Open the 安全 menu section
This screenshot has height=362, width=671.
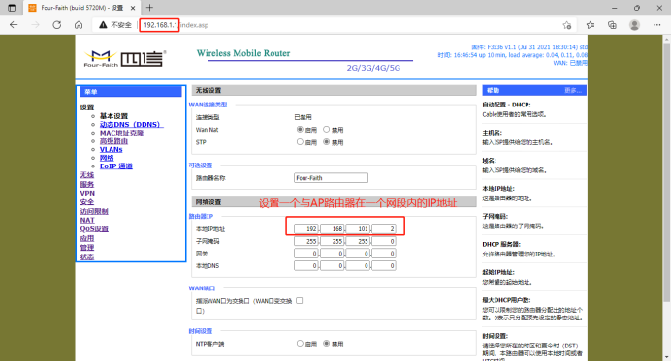(87, 202)
